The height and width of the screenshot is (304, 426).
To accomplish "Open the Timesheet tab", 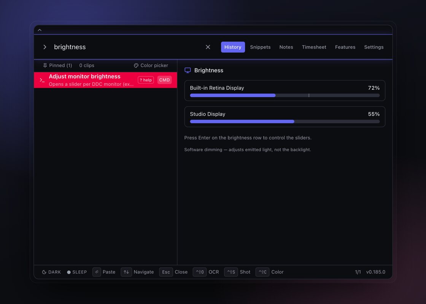I will point(314,47).
